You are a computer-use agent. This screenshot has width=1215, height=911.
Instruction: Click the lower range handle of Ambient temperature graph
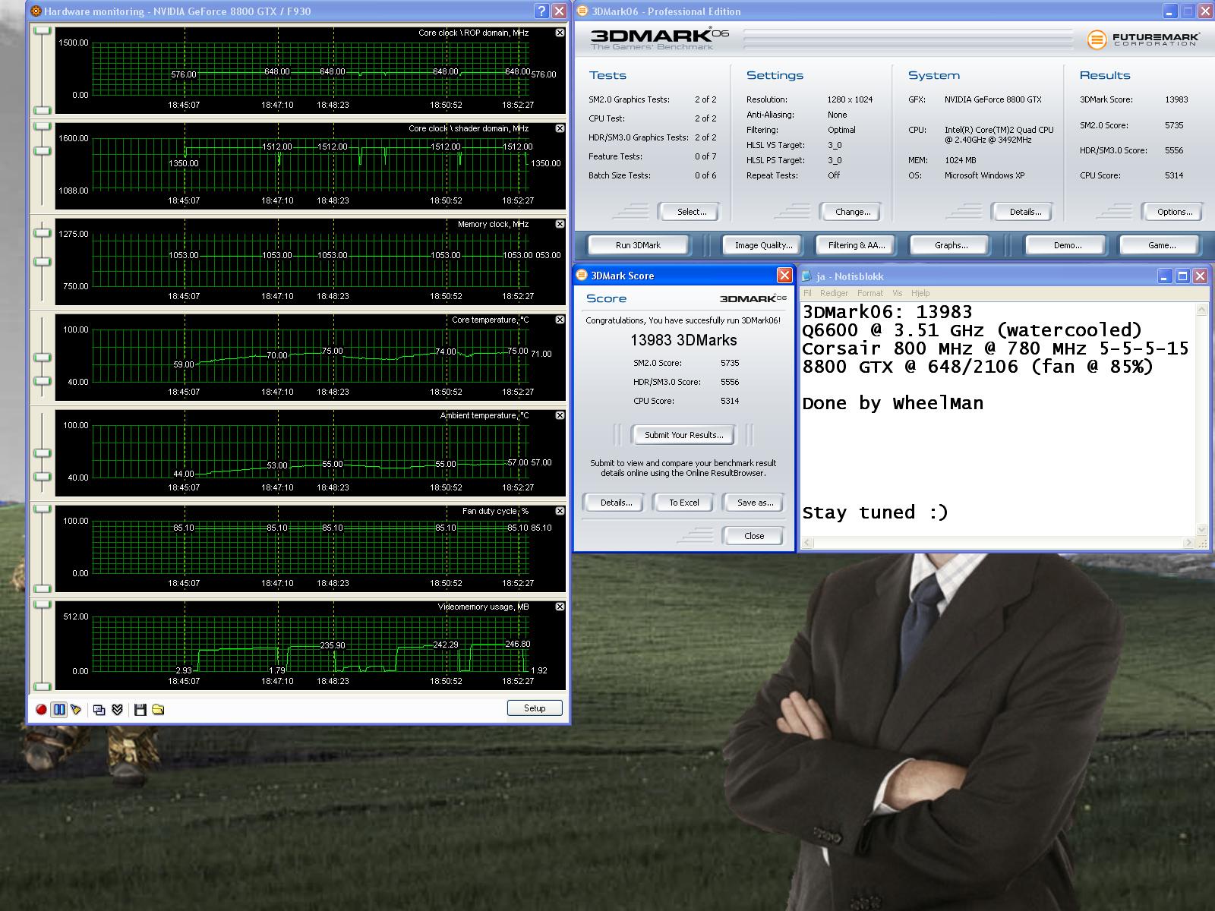pos(42,477)
